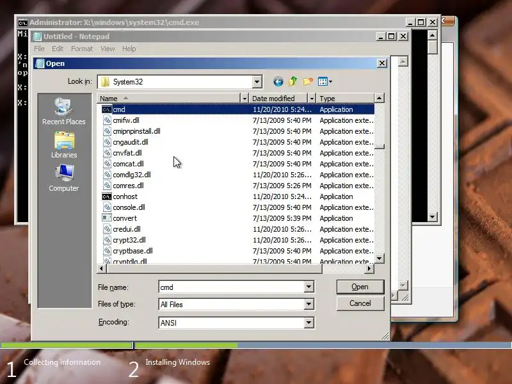Click the Open button

click(360, 287)
